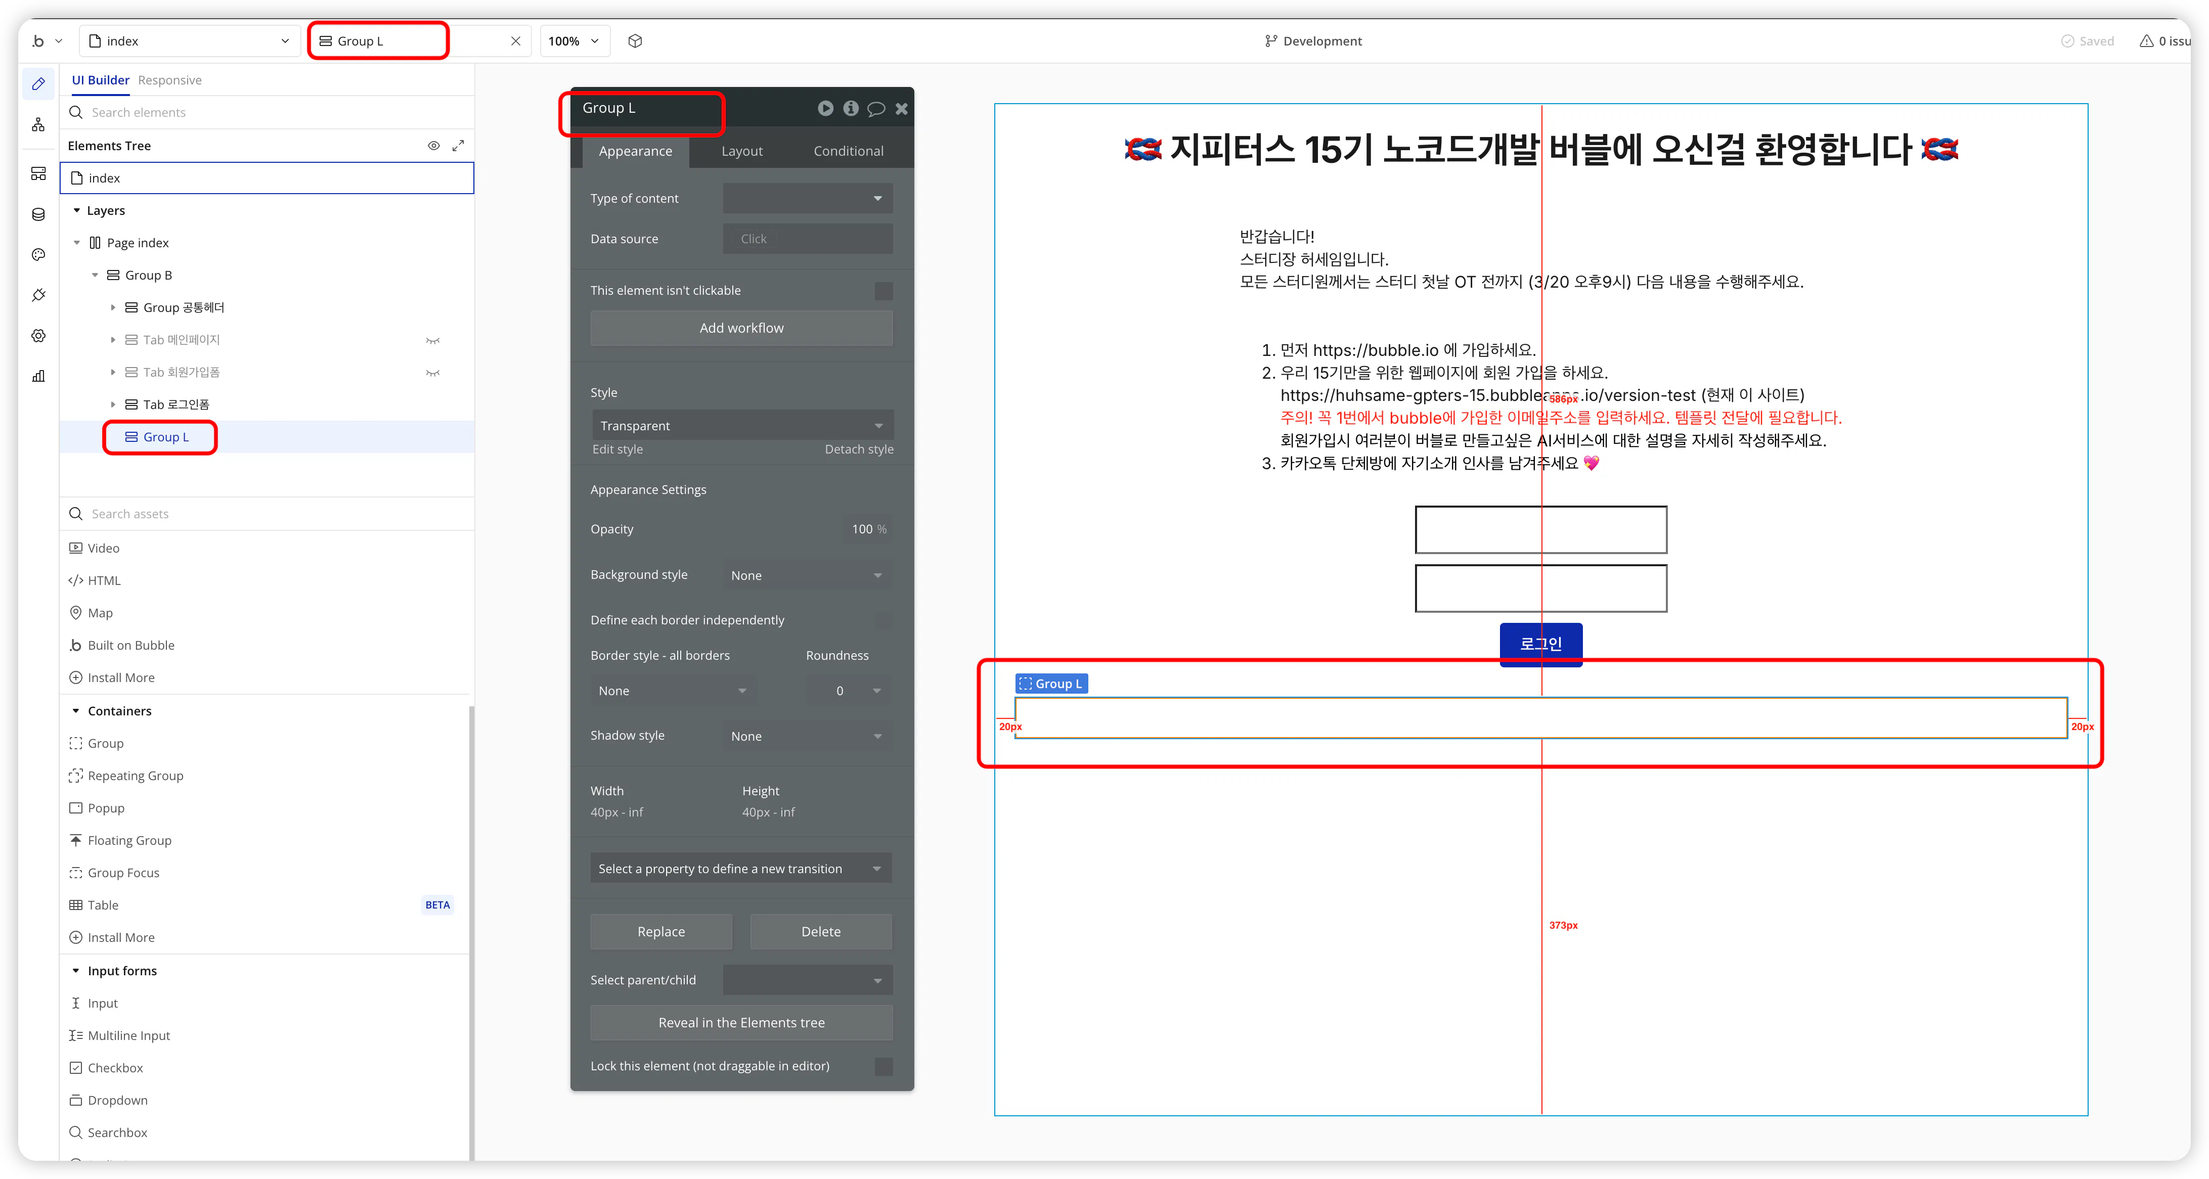
Task: Open the Styles tab palette icon
Action: [38, 255]
